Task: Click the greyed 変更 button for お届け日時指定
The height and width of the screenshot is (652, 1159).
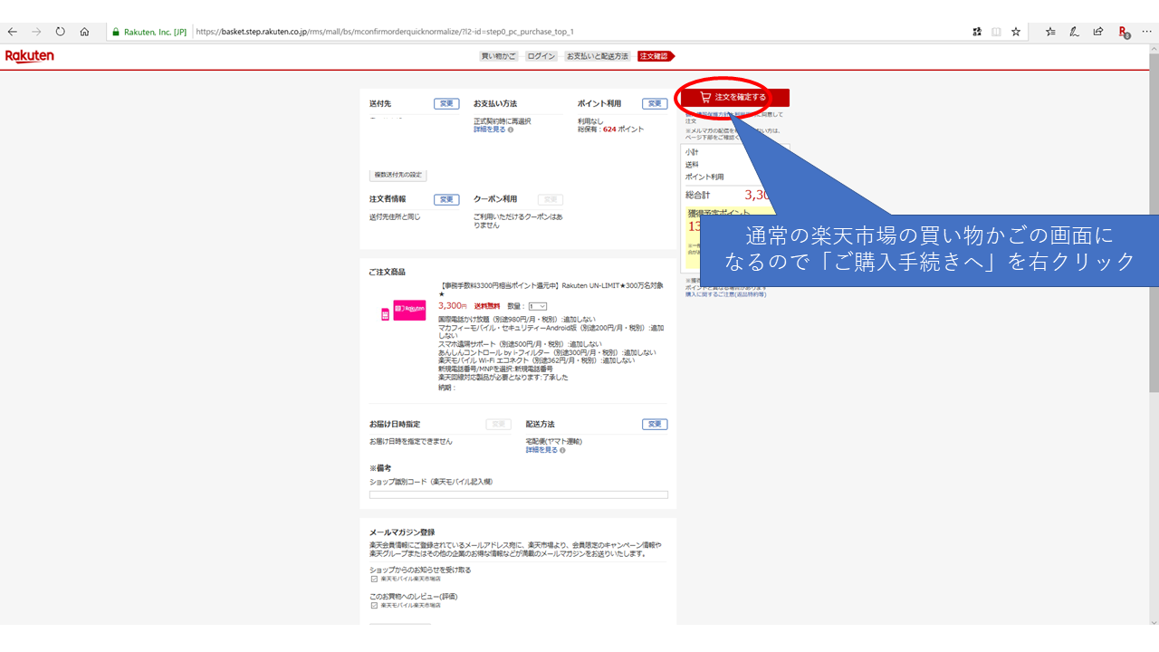Action: coord(498,424)
